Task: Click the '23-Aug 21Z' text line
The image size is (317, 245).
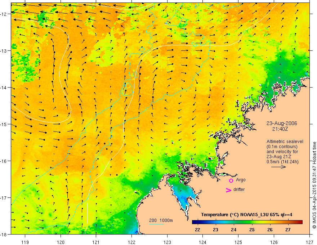Action: coord(278,157)
